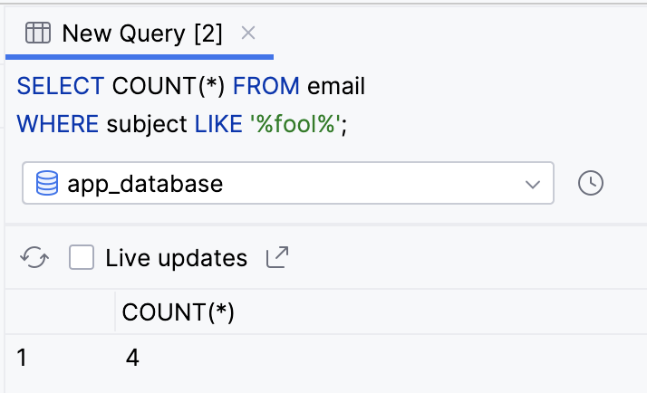This screenshot has width=647, height=393.
Task: Click the COUNT(*) result column header
Action: coord(179,312)
